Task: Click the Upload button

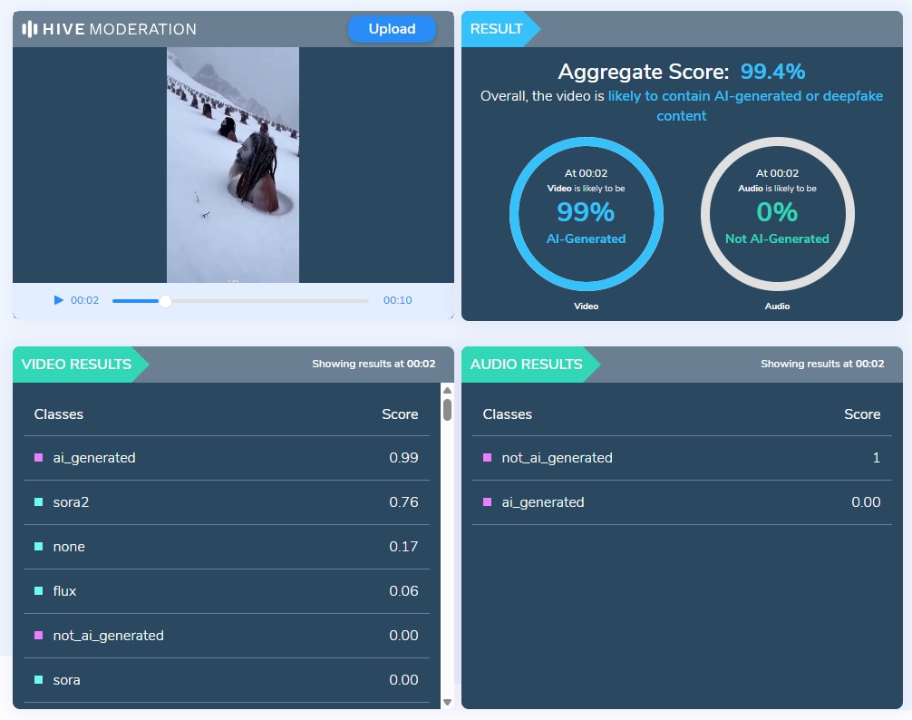Action: pos(392,29)
